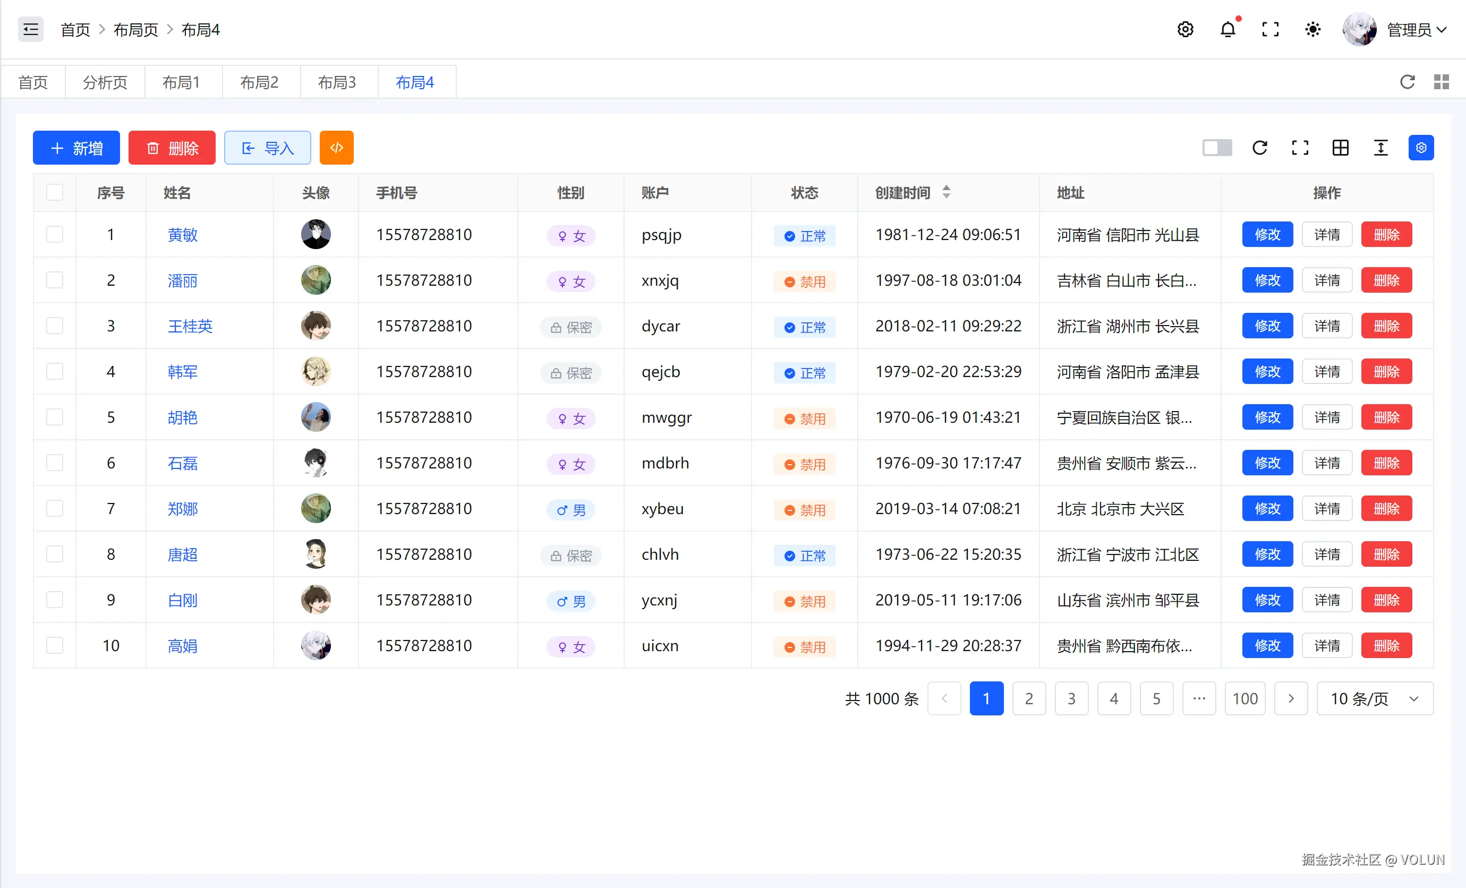This screenshot has height=888, width=1466.
Task: Click 详情 for row 5 胡艳
Action: click(1327, 417)
